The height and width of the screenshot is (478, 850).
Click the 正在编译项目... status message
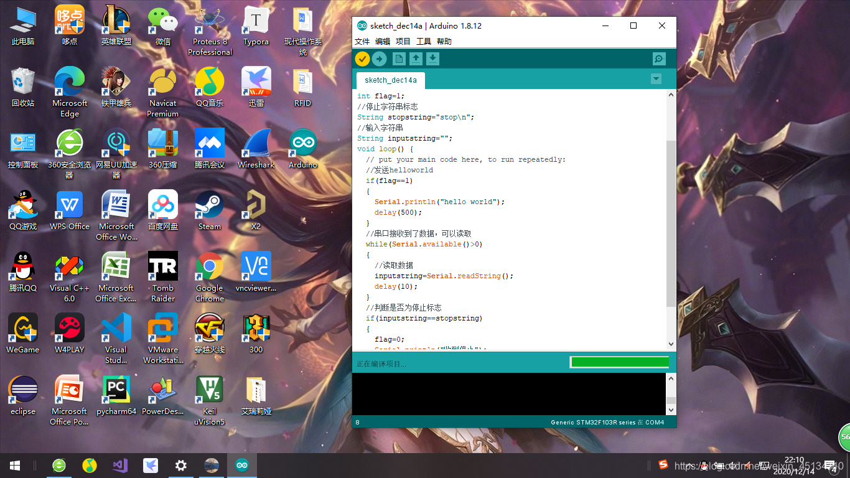[381, 363]
